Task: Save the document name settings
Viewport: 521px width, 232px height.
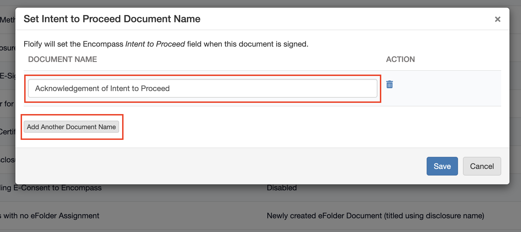Action: coord(442,166)
